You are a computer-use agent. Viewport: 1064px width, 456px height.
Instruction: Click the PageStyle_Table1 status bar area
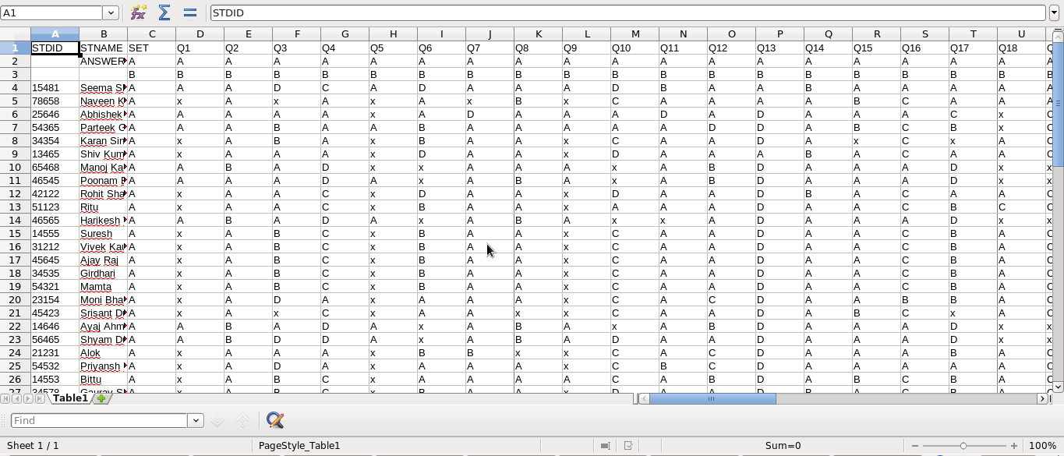point(299,445)
